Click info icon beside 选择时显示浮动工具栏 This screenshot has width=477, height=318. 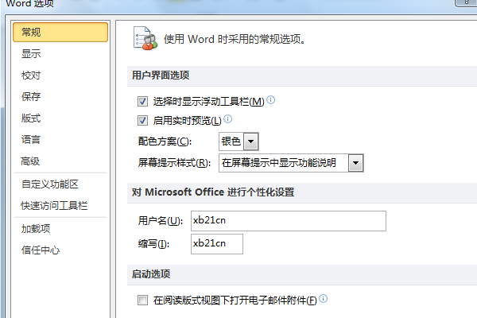pos(271,100)
